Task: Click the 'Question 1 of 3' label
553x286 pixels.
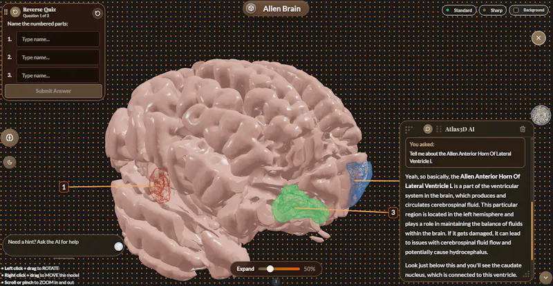Action: tap(36, 16)
